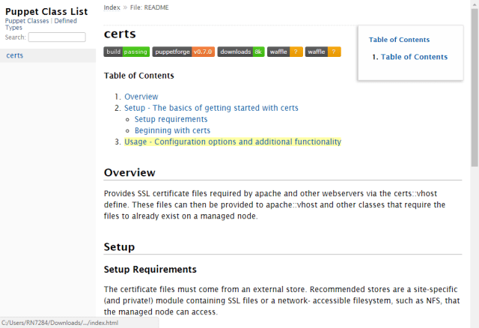Click the scrollbar down arrow
The width and height of the screenshot is (479, 328).
click(x=475, y=323)
